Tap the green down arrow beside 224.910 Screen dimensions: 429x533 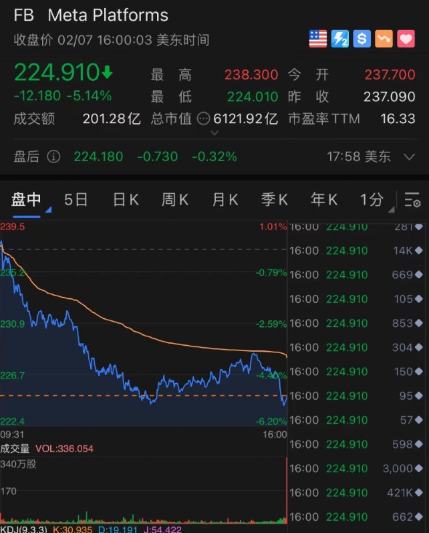[x=107, y=72]
